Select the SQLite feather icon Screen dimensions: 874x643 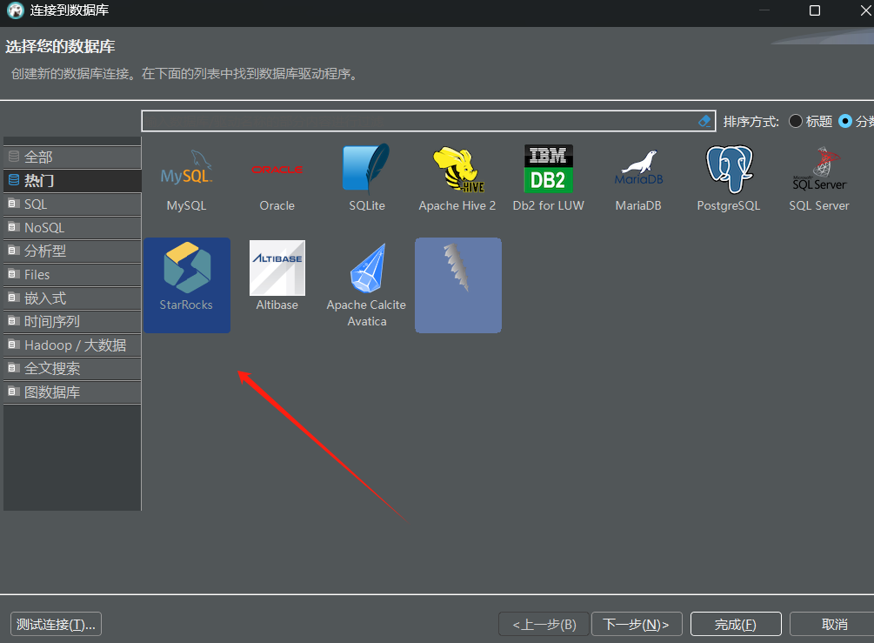tap(366, 167)
